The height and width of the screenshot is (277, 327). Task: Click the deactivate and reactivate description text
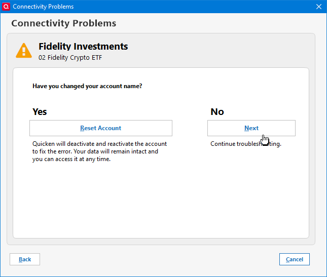[x=99, y=151]
